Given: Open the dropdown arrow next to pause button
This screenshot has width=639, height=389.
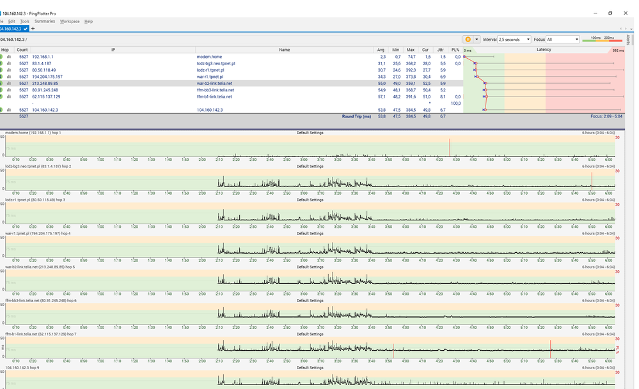Looking at the screenshot, I should [x=477, y=40].
